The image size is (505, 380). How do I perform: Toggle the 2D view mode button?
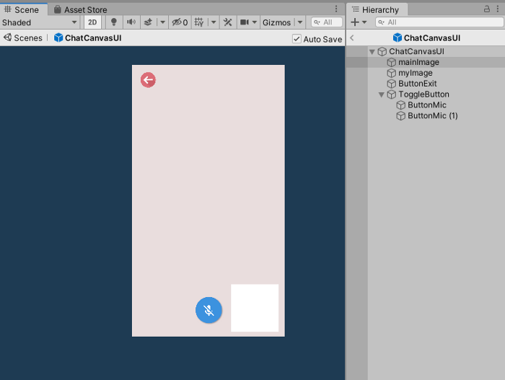(92, 22)
